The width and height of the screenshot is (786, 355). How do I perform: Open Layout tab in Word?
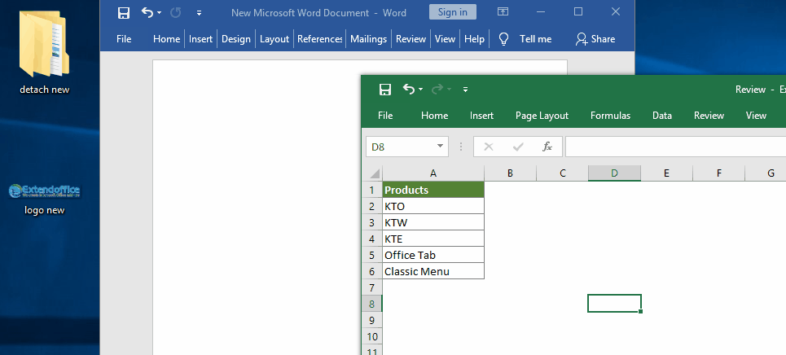(274, 39)
